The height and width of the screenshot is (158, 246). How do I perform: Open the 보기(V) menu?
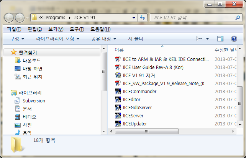point(56,29)
